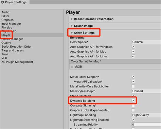Click the Lightmap Encoding label
Image resolution: width=161 pixels, height=129 pixels.
coord(83,115)
